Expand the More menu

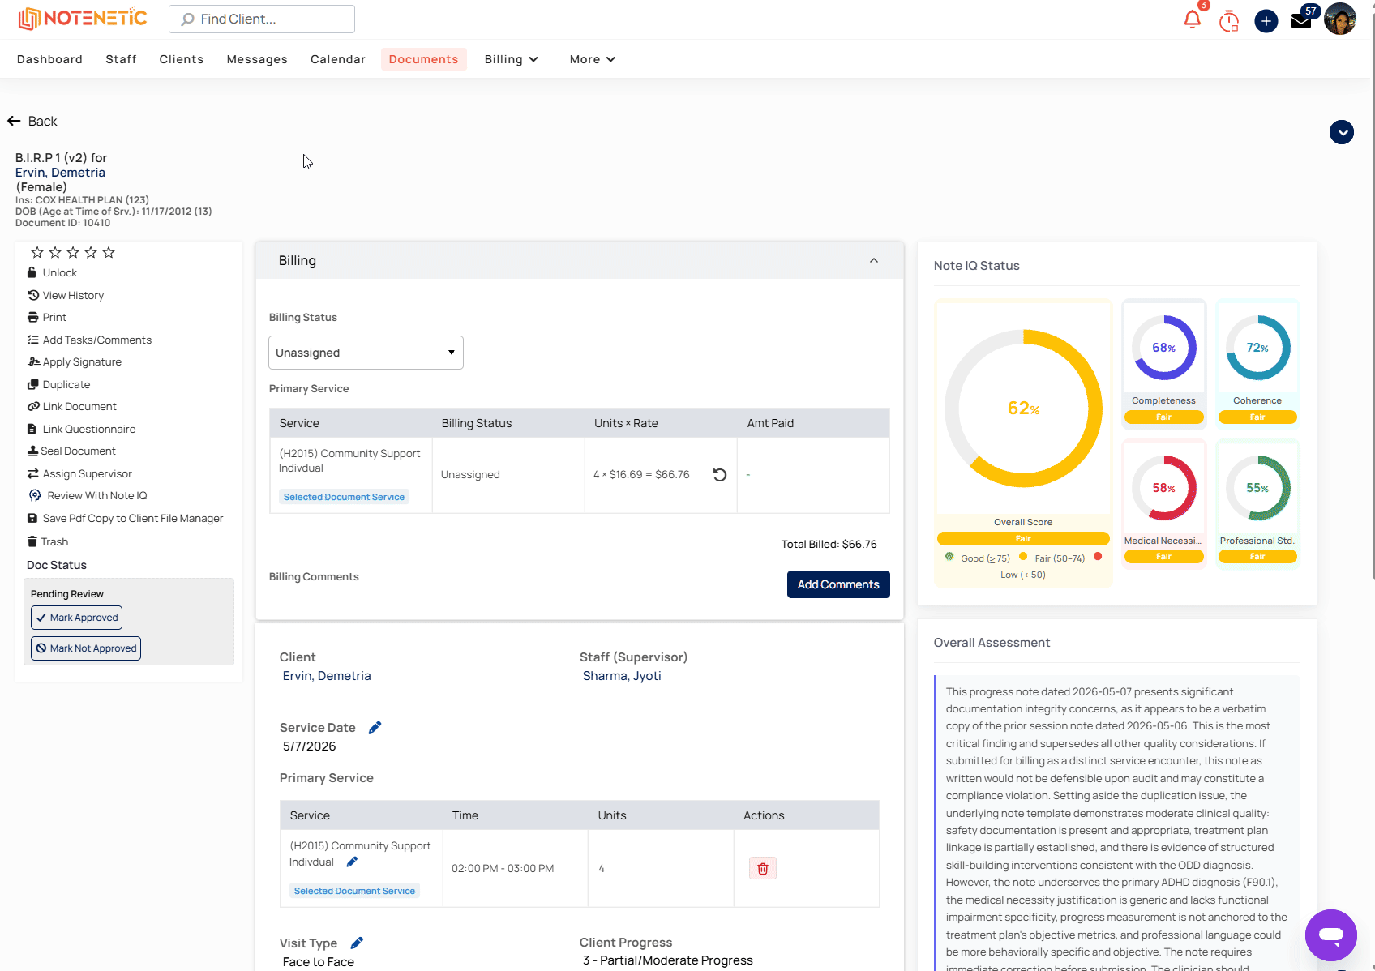click(593, 59)
